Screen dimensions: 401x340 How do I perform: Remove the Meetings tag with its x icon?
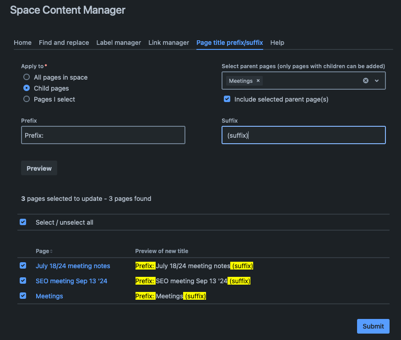258,81
